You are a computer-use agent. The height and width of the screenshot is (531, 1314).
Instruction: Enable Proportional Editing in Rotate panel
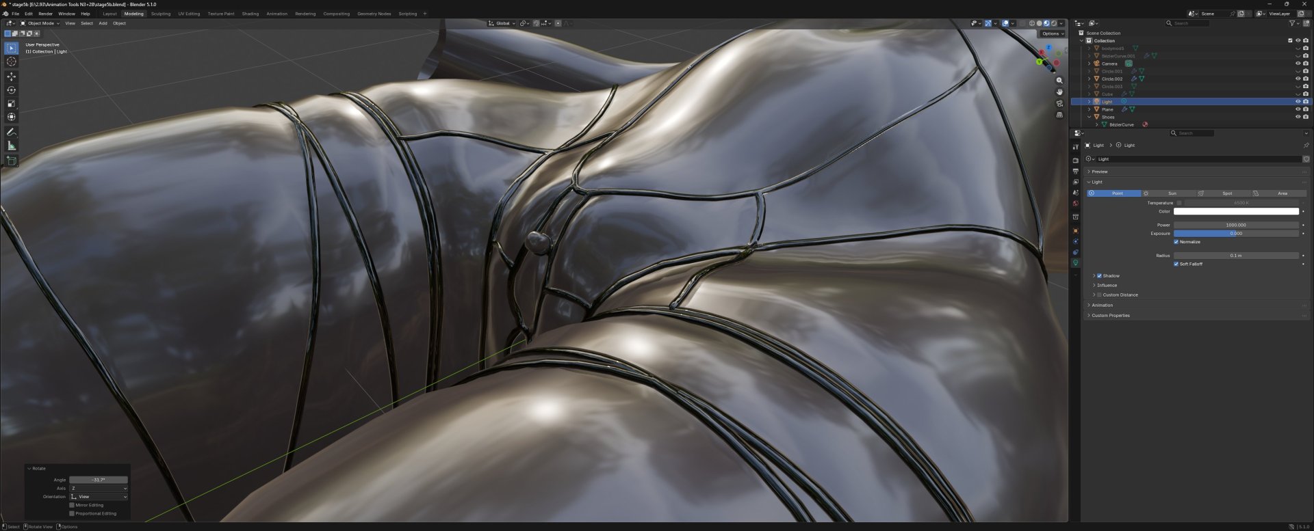point(72,514)
